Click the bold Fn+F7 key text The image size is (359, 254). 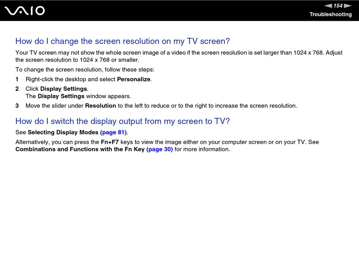point(110,142)
